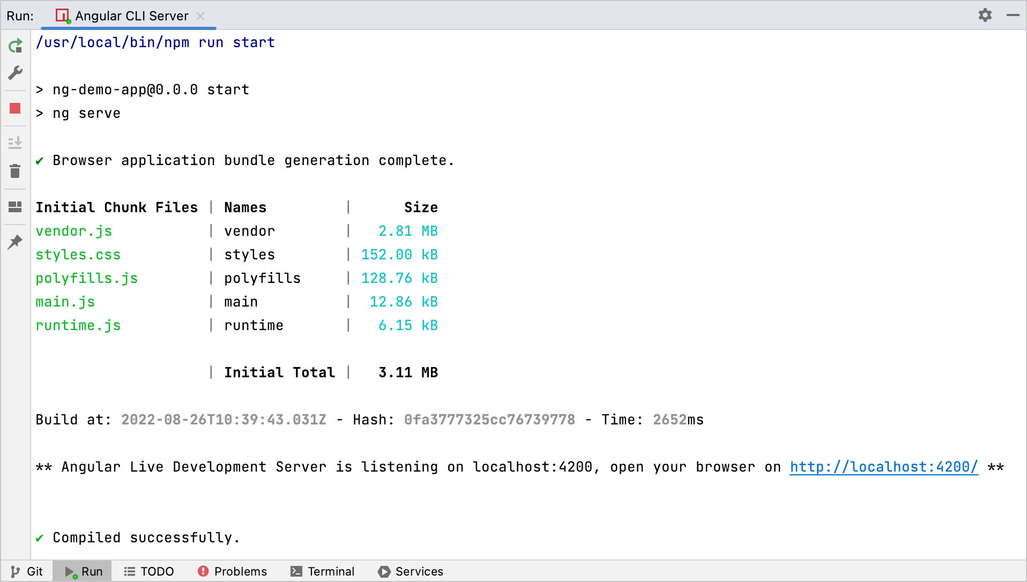Open the layout settings icon

16,207
